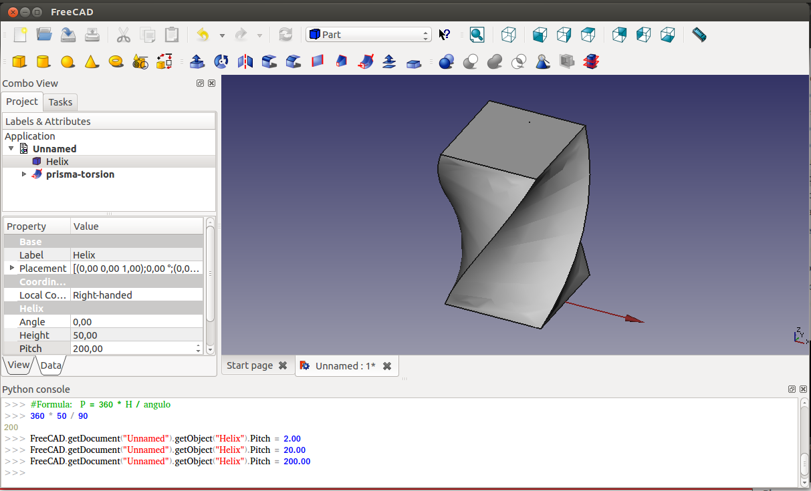Create a Sphere primitive
This screenshot has height=491, width=811.
coord(67,62)
